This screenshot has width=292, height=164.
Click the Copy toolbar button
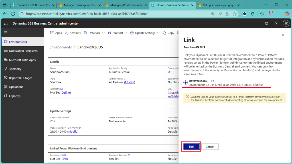169,33
